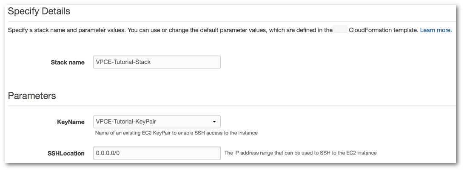Click the "Specify a stack name" instruction text
464x171 pixels.
point(170,30)
